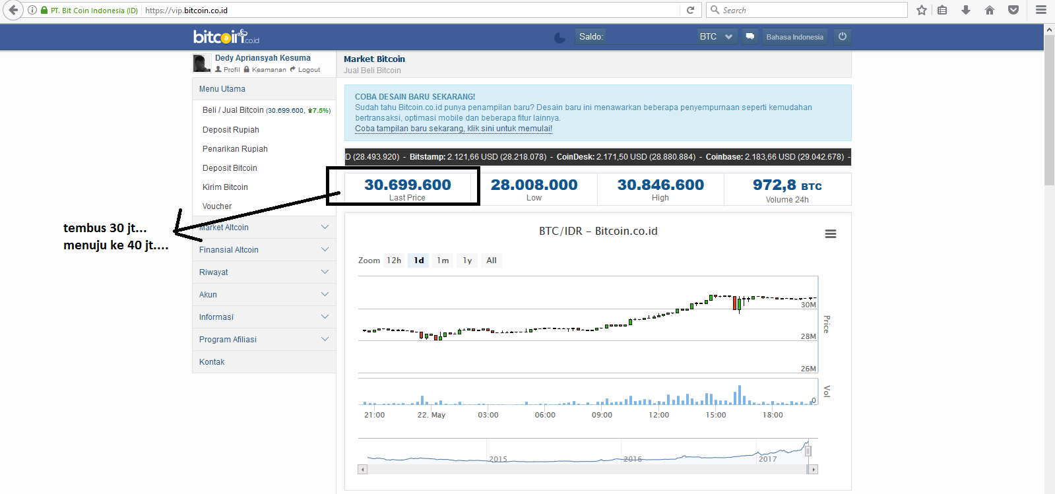Click the Menu Utama sidebar header
The height and width of the screenshot is (494, 1055).
coord(264,89)
